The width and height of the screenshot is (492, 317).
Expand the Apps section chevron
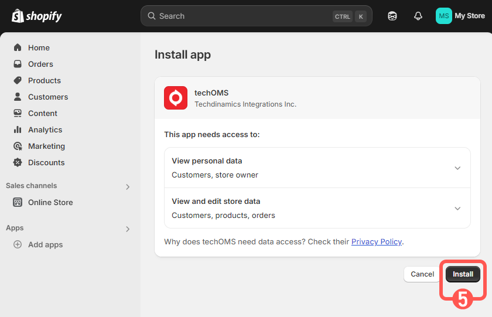click(128, 229)
